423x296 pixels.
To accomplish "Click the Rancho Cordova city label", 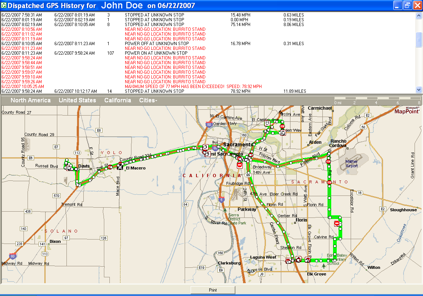I will coord(338,143).
